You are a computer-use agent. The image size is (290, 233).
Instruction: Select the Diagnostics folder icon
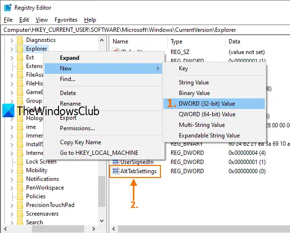[x=20, y=40]
